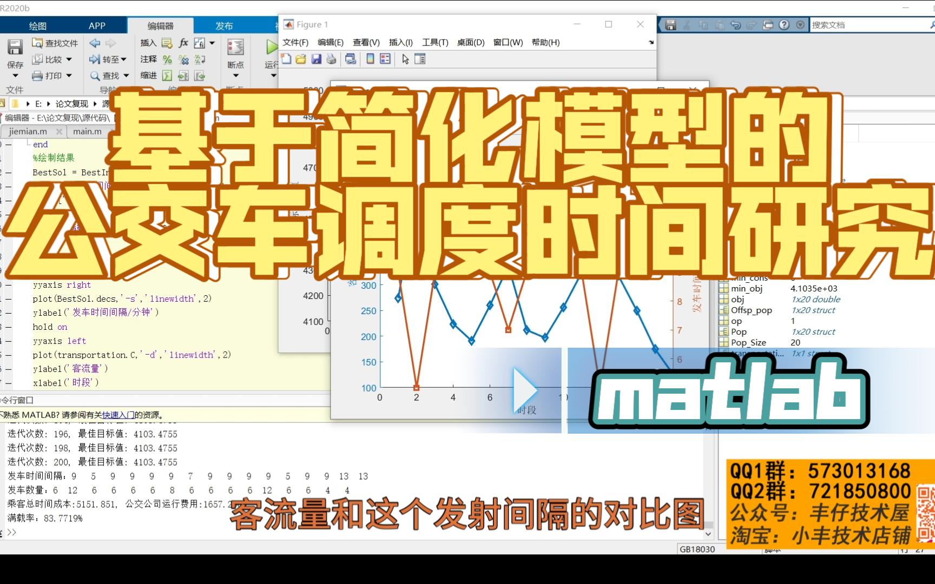Navigate back with the left arrow icon
The image size is (935, 584).
click(95, 43)
